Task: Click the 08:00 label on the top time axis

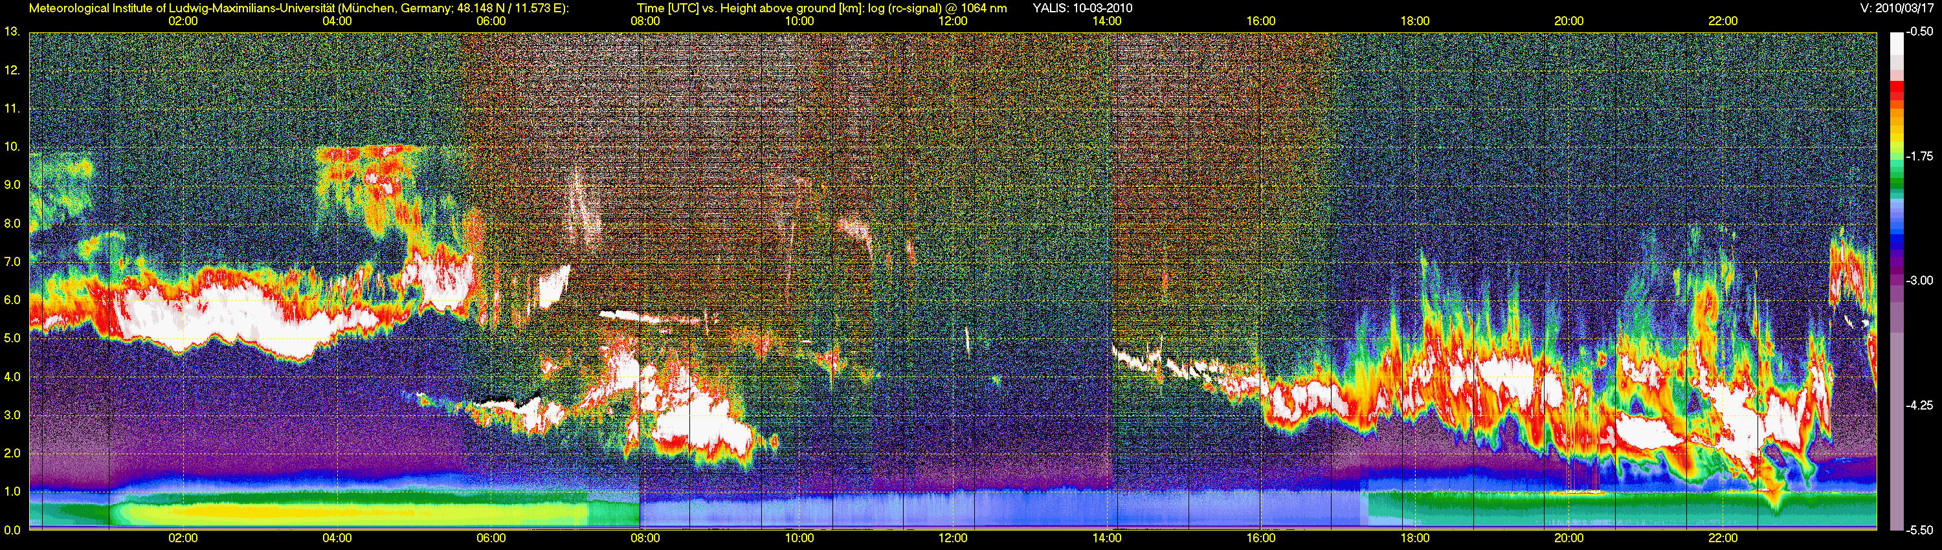Action: point(645,21)
